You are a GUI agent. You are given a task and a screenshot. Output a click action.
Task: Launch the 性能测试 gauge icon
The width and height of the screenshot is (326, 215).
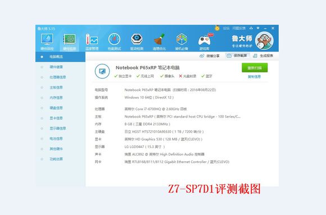(x=114, y=41)
